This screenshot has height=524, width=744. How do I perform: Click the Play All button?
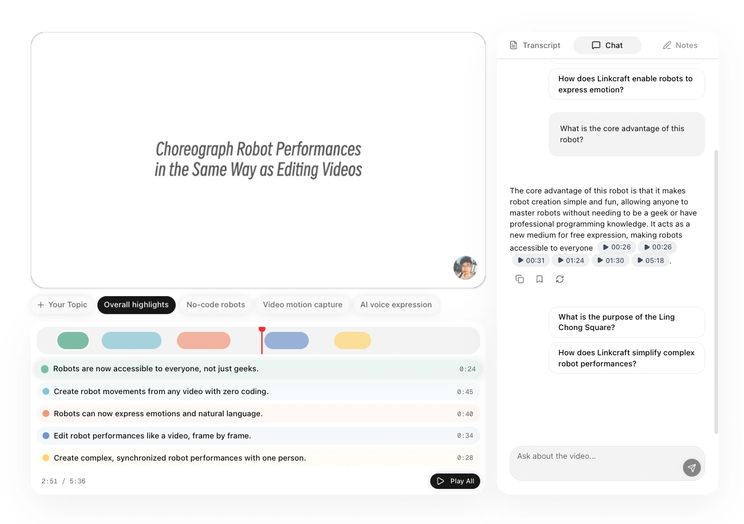pyautogui.click(x=455, y=481)
